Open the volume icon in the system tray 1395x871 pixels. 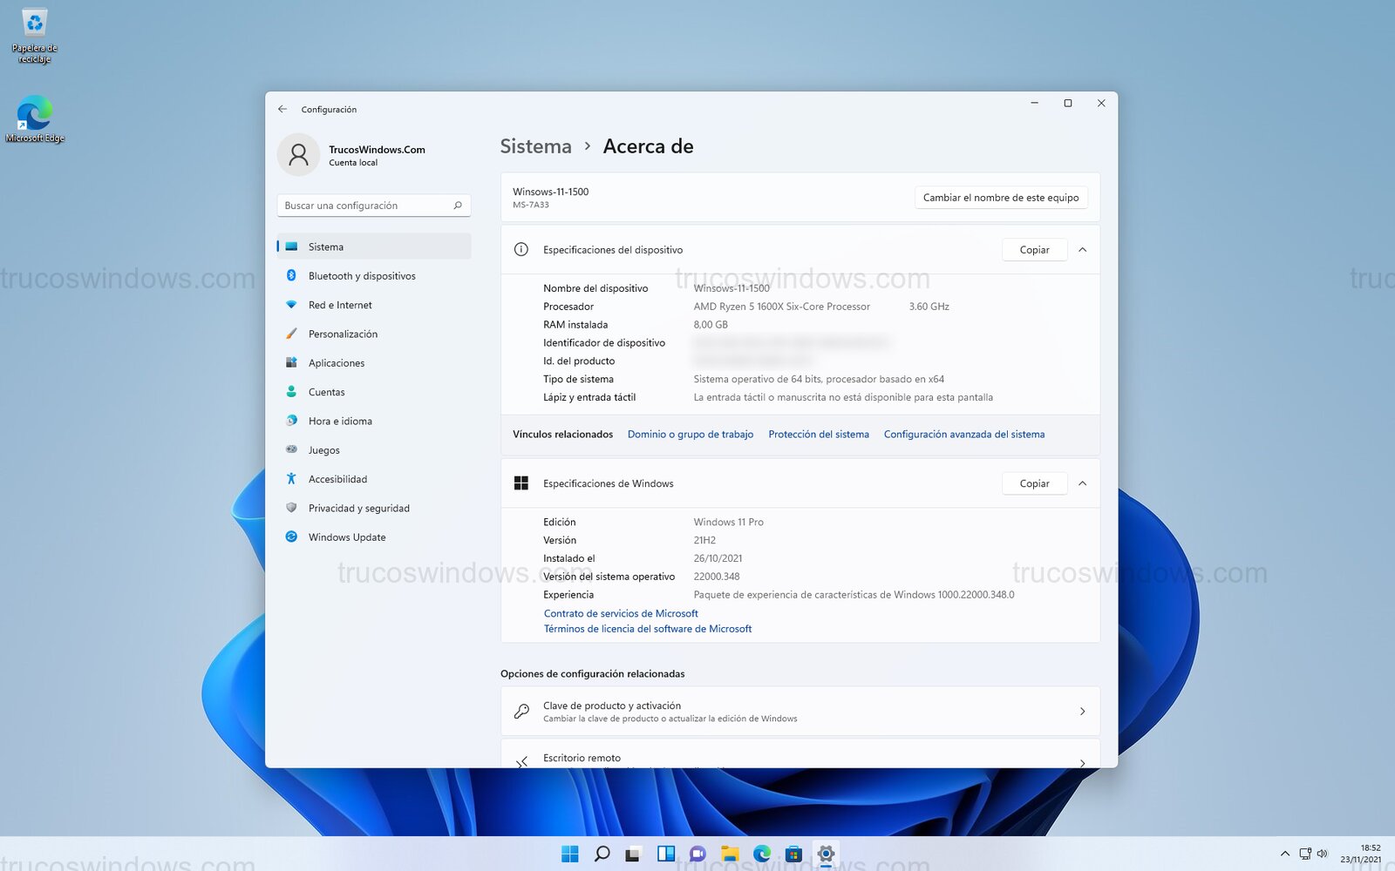coord(1321,854)
